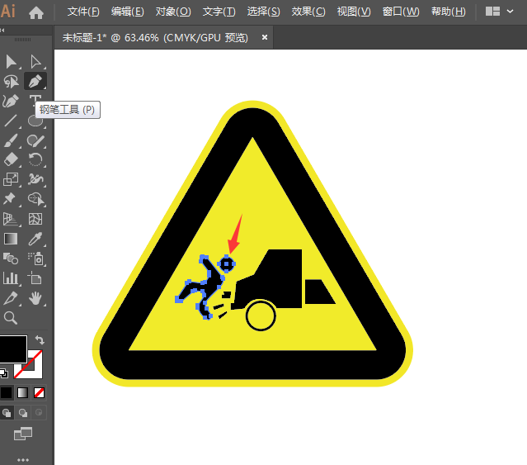Open the 对象(O) menu
This screenshot has height=465, width=527.
coord(172,12)
